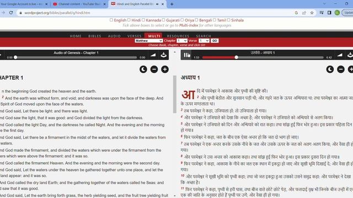Close the Hindi and English Parallel tab
The height and width of the screenshot is (198, 353).
(163, 4)
